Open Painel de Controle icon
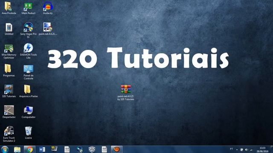The width and height of the screenshot is (273, 153). click(x=29, y=69)
